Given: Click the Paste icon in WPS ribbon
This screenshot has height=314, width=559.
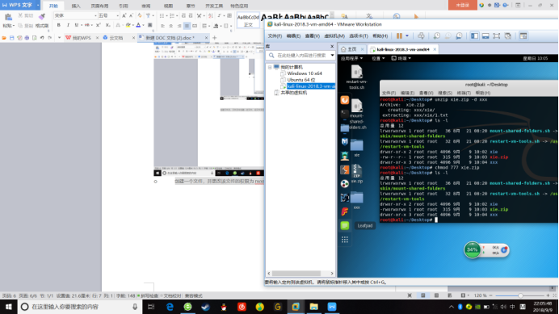Looking at the screenshot, I should pos(8,17).
